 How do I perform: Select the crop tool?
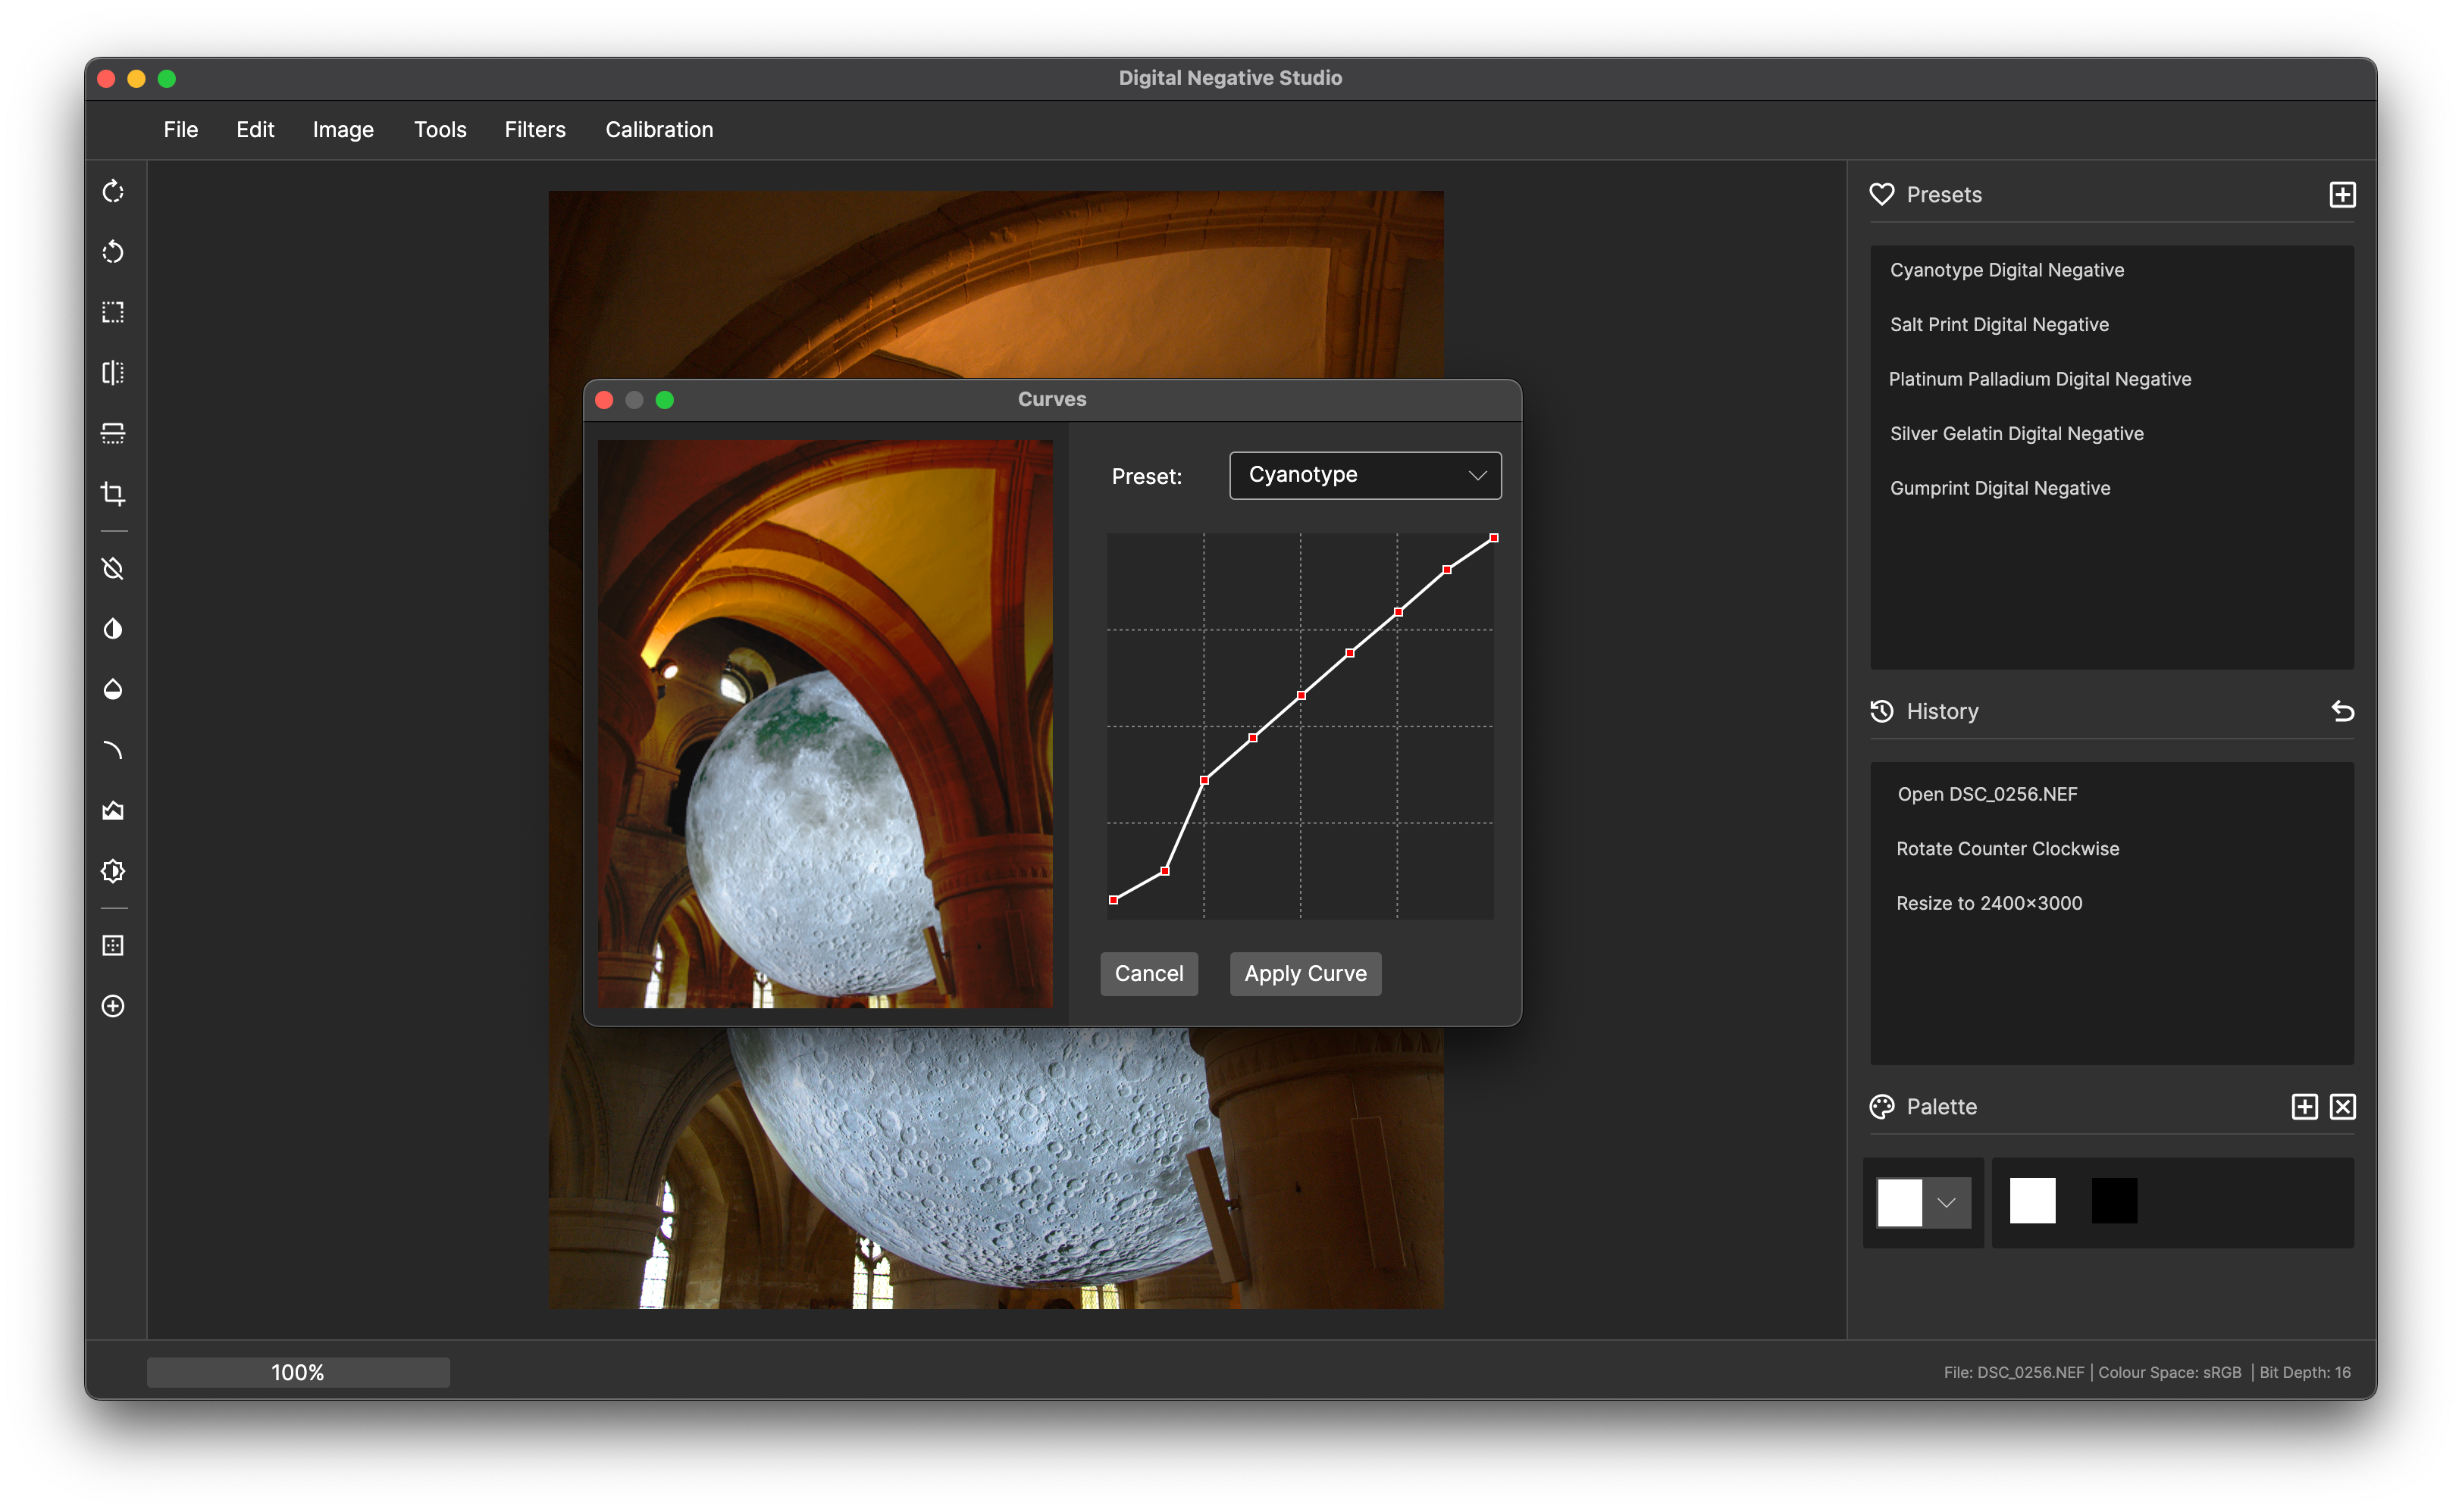tap(113, 494)
